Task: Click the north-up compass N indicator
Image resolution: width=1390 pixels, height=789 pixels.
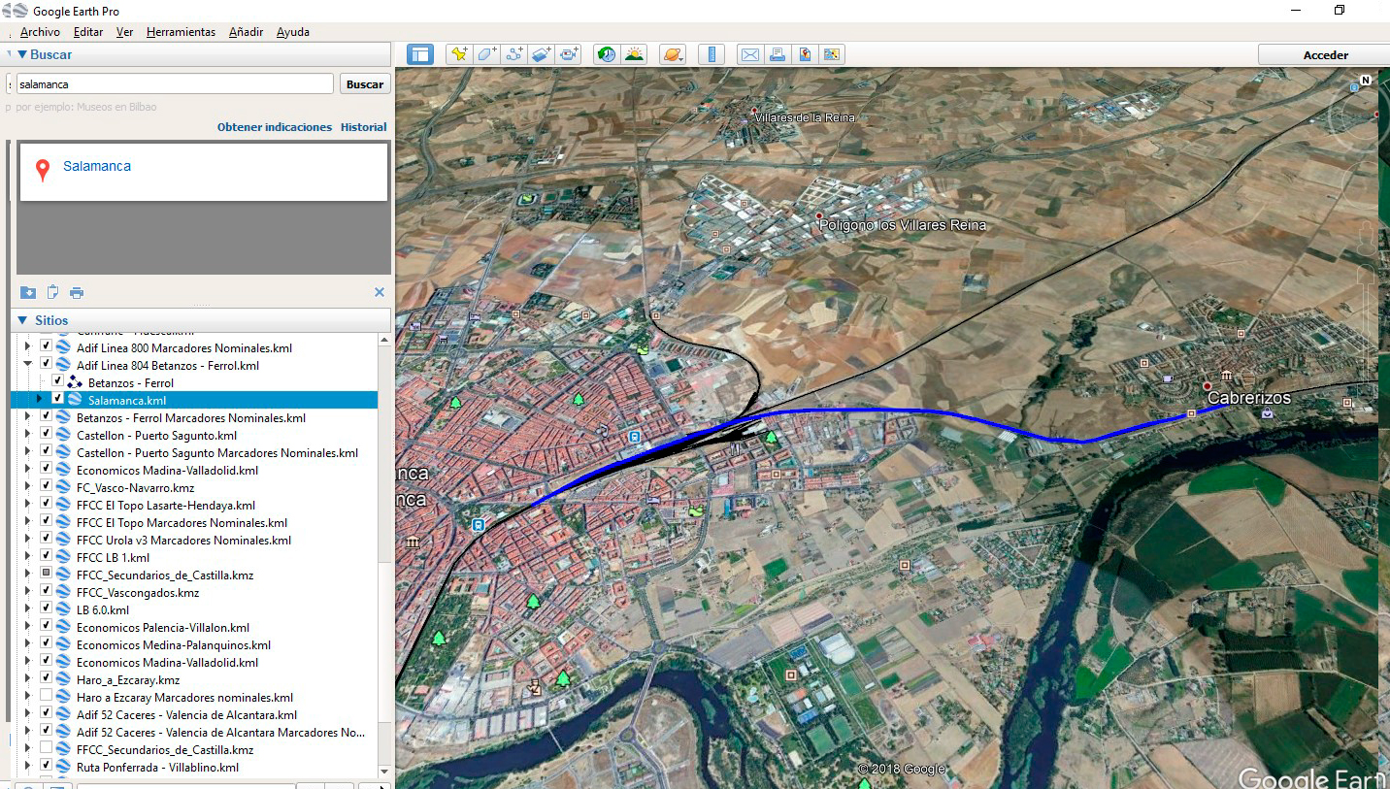Action: [x=1366, y=80]
